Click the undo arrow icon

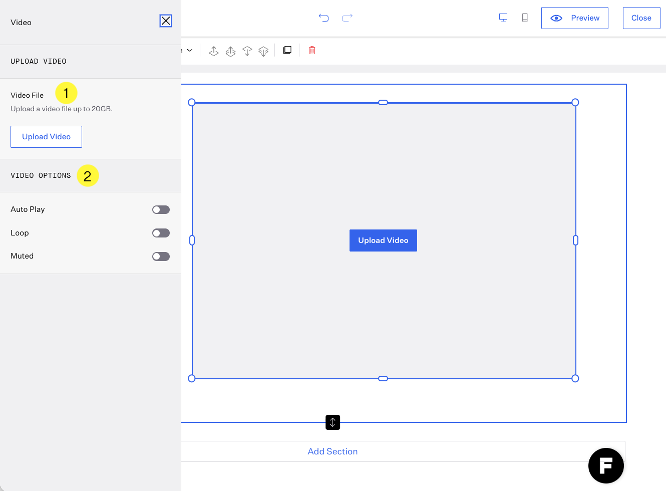click(323, 18)
